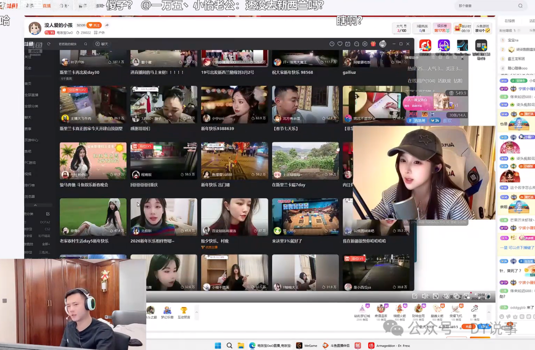Click the heart favorites icon in client header
This screenshot has width=535, height=350.
(x=340, y=44)
